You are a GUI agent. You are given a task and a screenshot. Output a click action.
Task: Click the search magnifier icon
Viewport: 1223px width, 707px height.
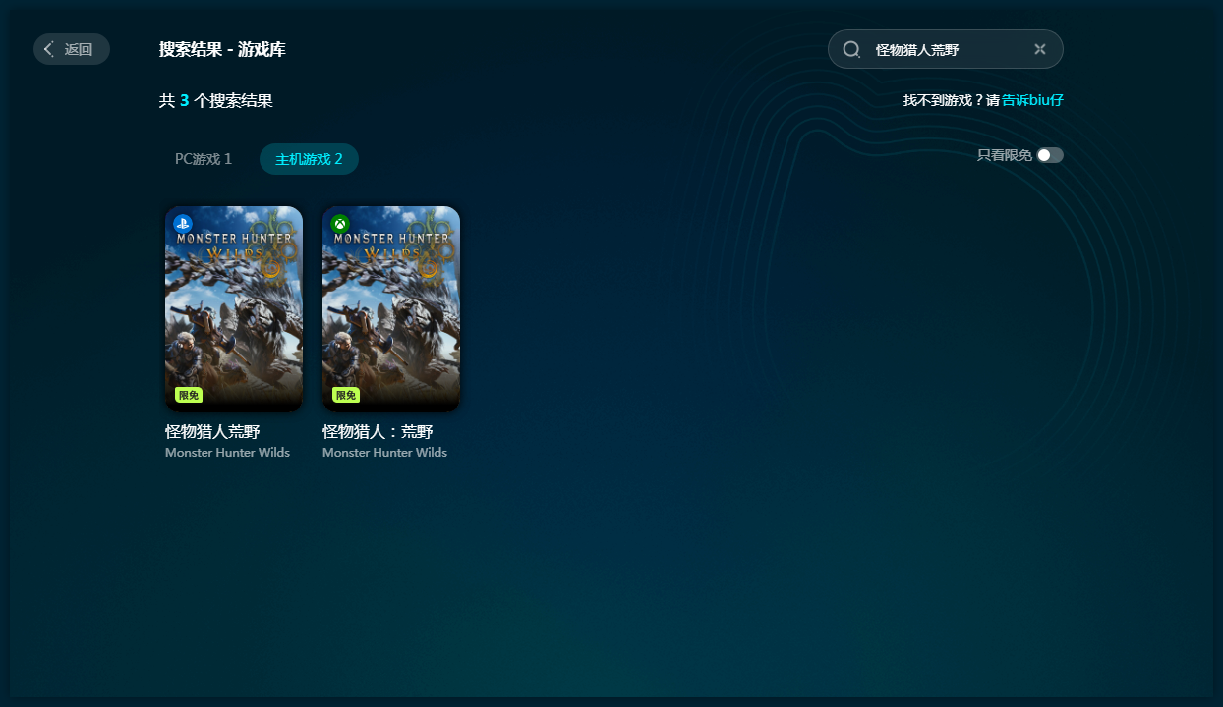point(852,49)
